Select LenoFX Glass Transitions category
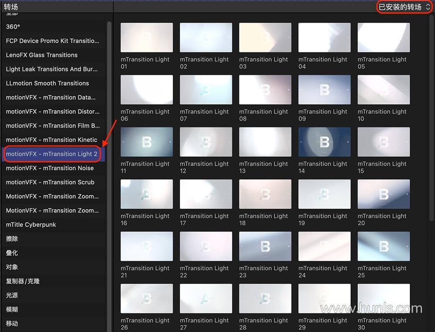 (53, 55)
